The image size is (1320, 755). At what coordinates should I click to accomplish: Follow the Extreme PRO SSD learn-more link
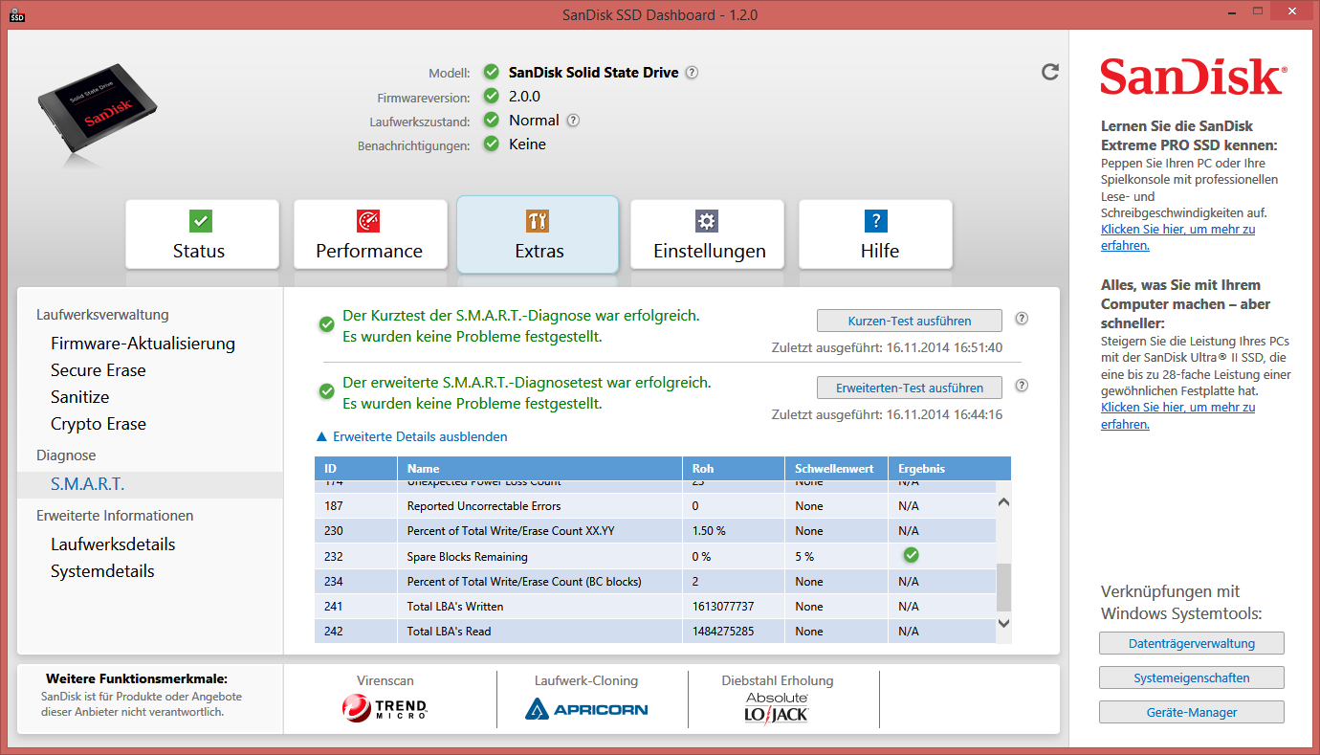1177,237
